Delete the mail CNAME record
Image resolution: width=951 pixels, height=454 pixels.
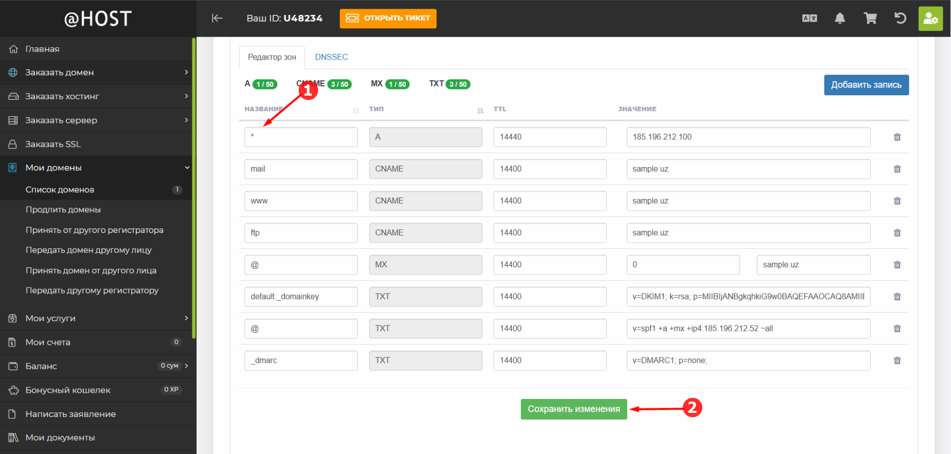(897, 169)
